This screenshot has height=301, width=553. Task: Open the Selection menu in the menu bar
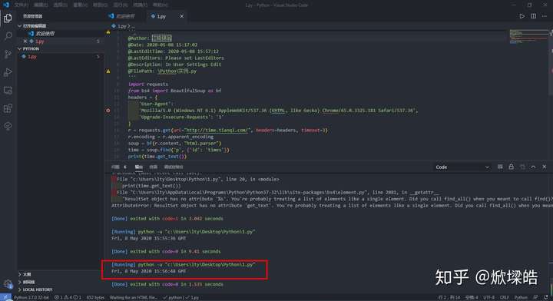(x=61, y=5)
